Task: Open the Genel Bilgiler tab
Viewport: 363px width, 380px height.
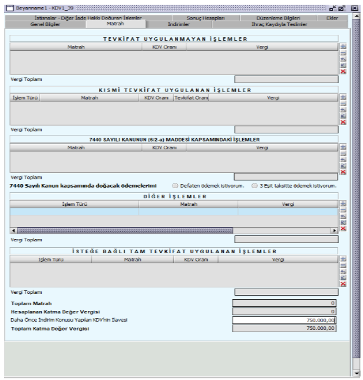Action: pyautogui.click(x=49, y=24)
